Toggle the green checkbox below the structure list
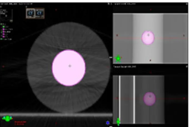 click(1, 39)
